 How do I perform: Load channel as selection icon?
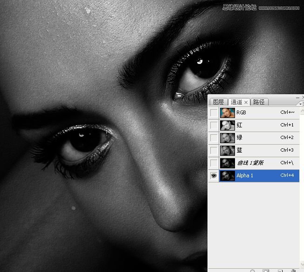click(x=252, y=271)
